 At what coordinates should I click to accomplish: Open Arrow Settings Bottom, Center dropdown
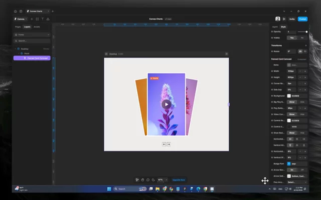(297, 176)
